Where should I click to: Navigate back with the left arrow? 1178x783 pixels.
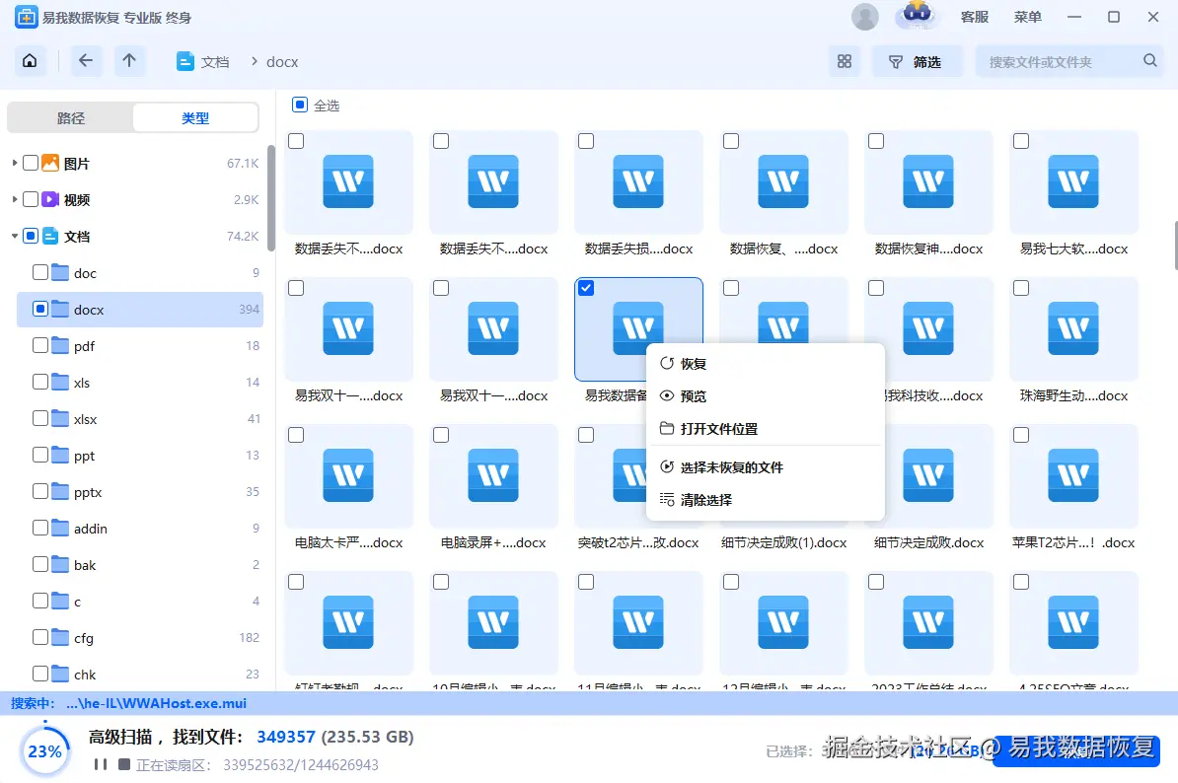(x=86, y=61)
